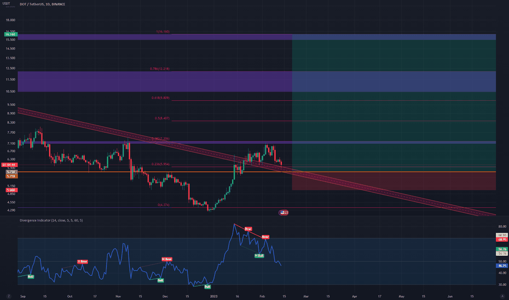The height and width of the screenshot is (300, 509).
Task: Click the USDT currency label
Action: [6, 4]
